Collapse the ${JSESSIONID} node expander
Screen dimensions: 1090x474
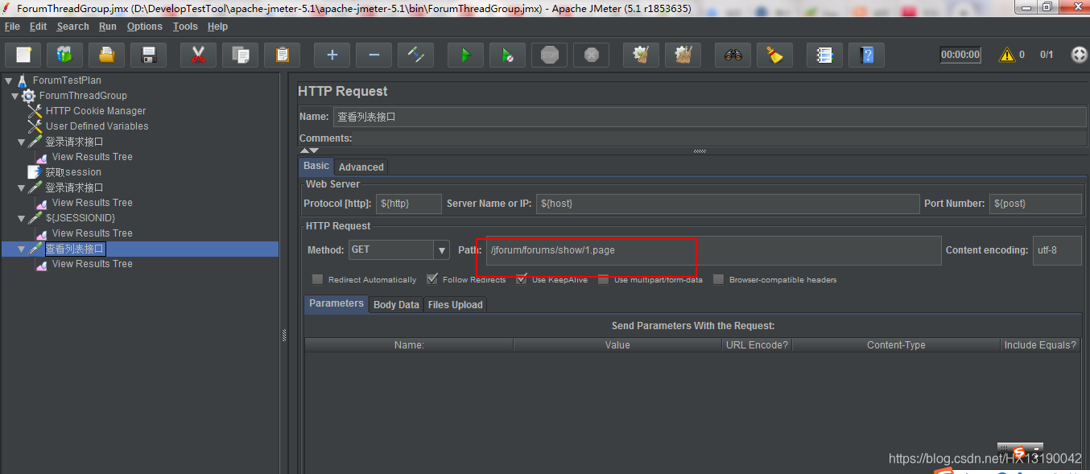point(21,218)
